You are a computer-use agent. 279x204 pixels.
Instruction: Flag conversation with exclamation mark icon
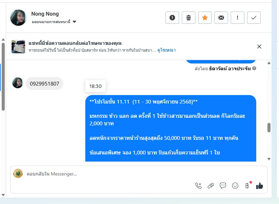[x=238, y=18]
